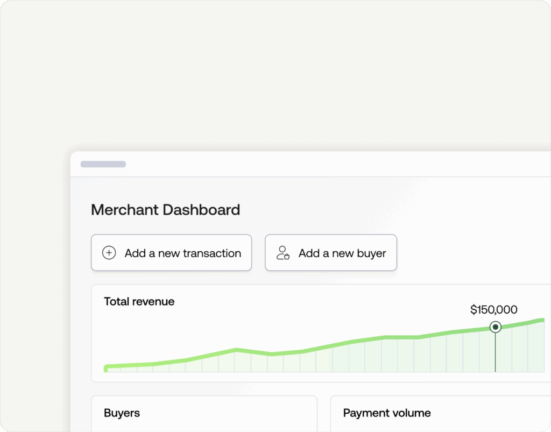This screenshot has height=432, width=551.
Task: Click the flat plateau of the revenue line before marker
Action: tap(401, 338)
